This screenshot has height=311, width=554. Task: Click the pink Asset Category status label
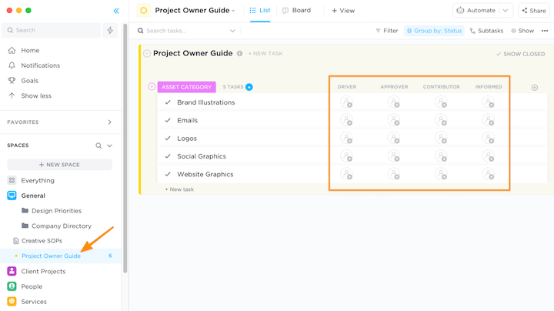[186, 87]
